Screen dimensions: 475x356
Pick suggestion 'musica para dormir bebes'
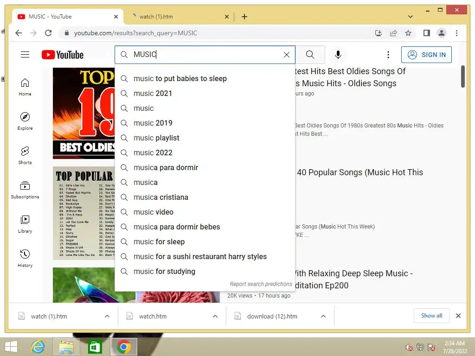pos(205,227)
